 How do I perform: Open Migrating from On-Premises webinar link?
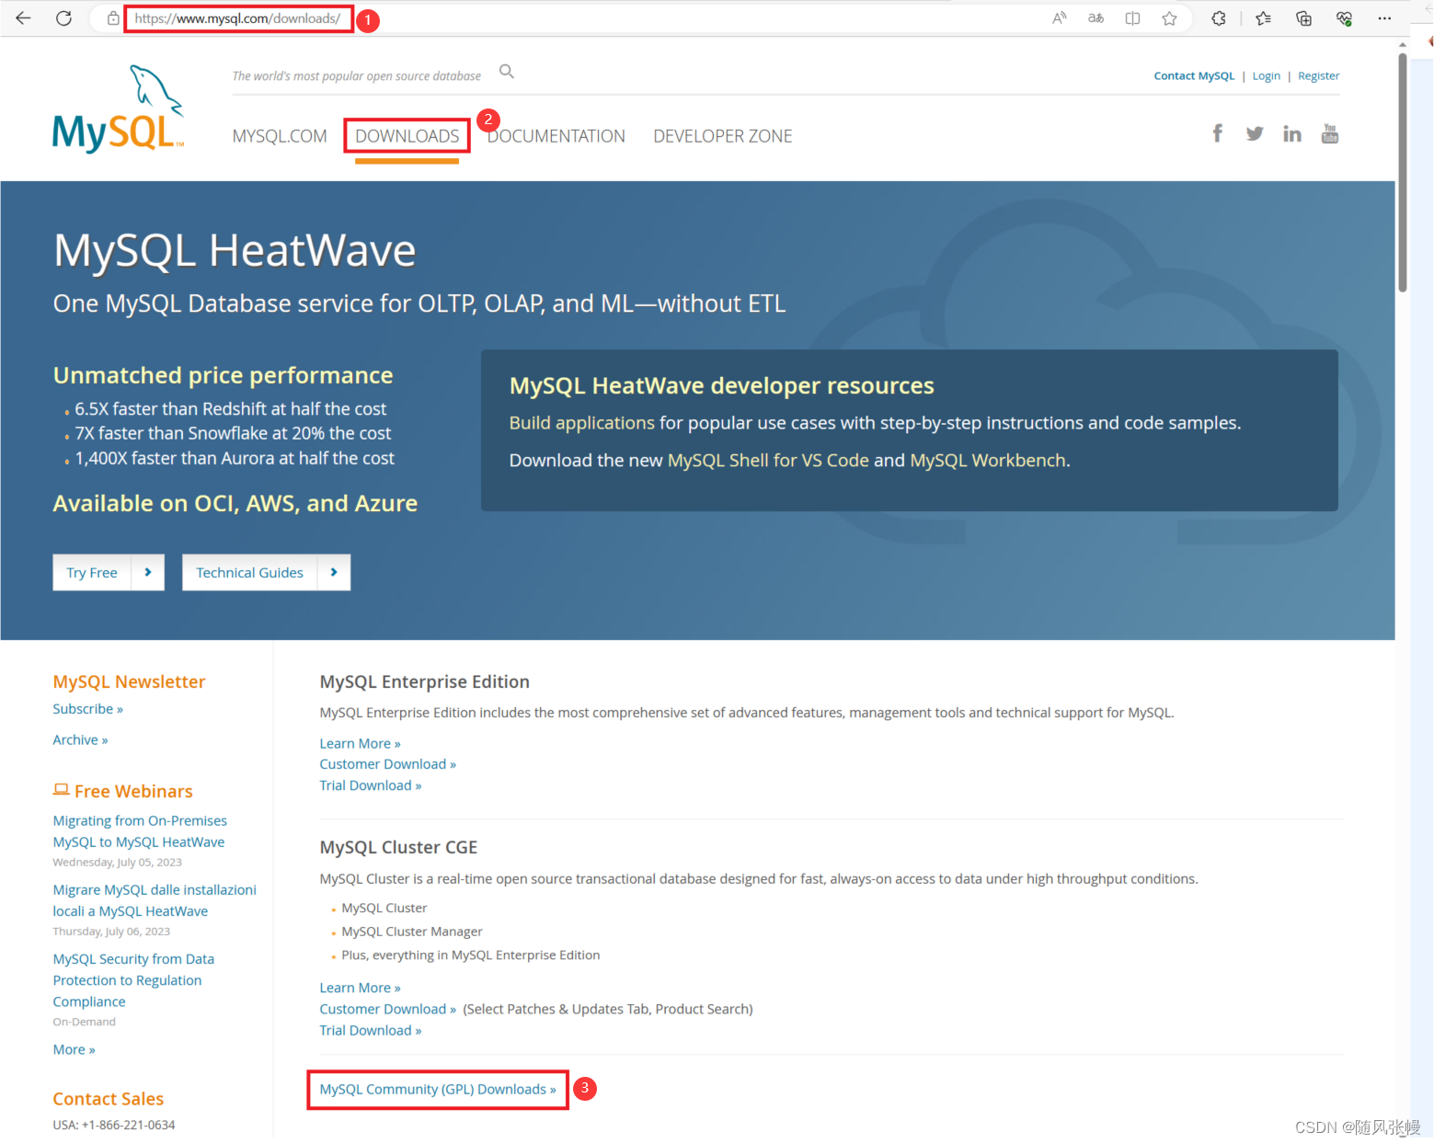pos(140,831)
